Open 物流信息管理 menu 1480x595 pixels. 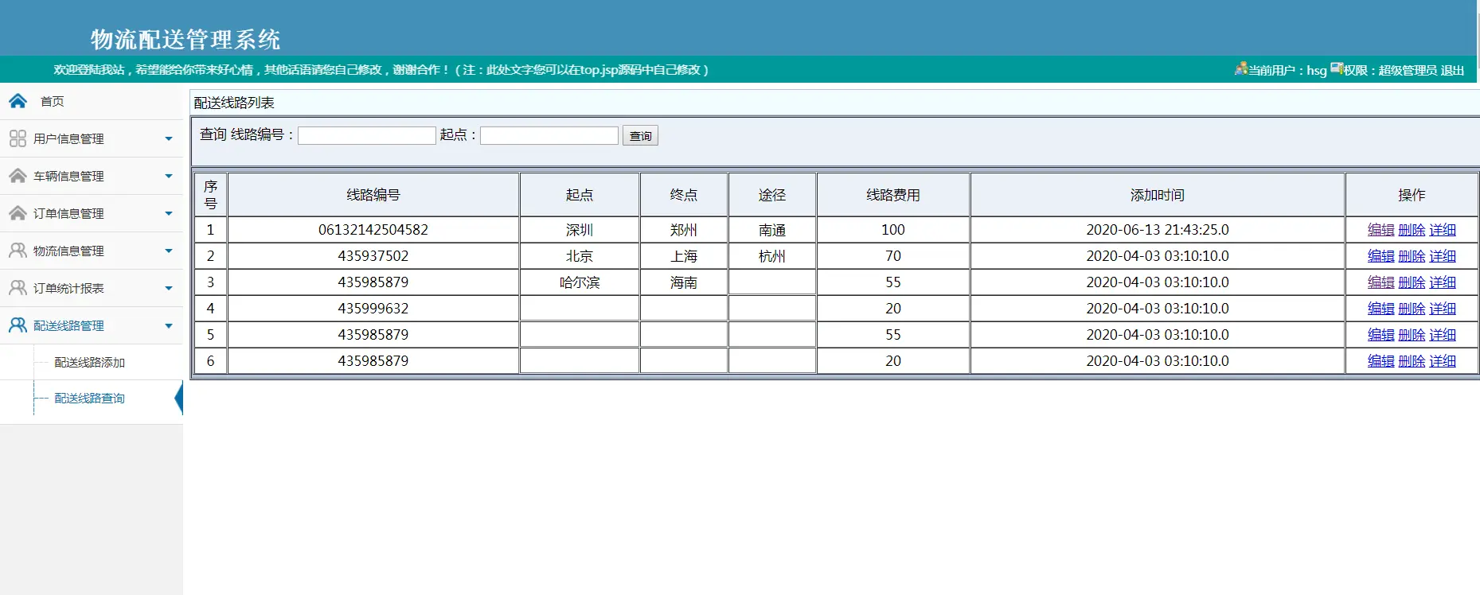68,251
